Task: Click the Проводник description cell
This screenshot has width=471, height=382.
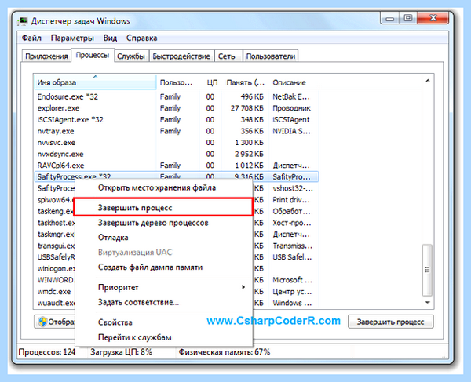Action: tap(291, 108)
